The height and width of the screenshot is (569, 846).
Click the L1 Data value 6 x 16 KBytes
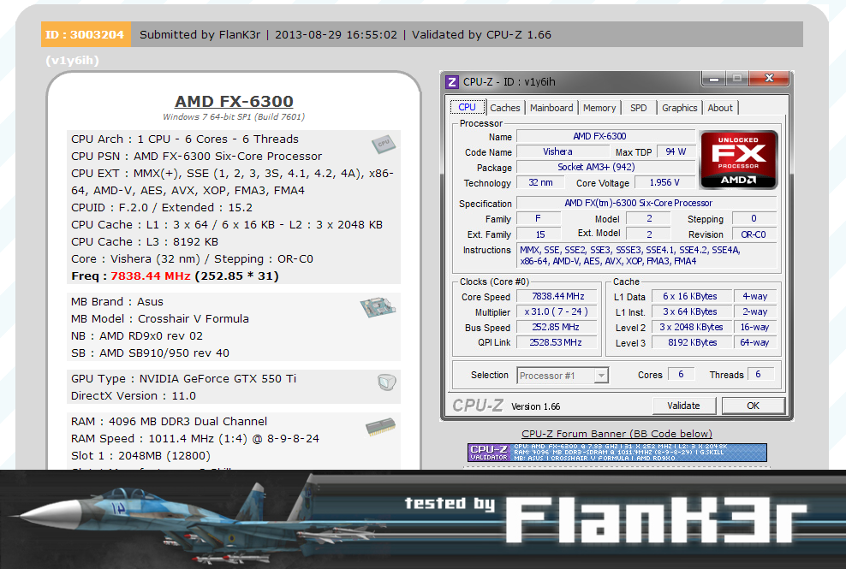691,297
